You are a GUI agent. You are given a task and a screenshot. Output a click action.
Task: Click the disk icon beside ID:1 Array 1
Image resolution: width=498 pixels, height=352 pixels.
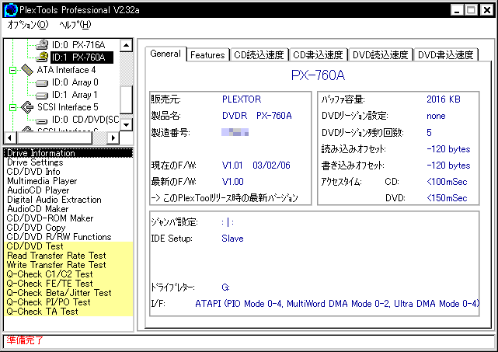point(42,96)
